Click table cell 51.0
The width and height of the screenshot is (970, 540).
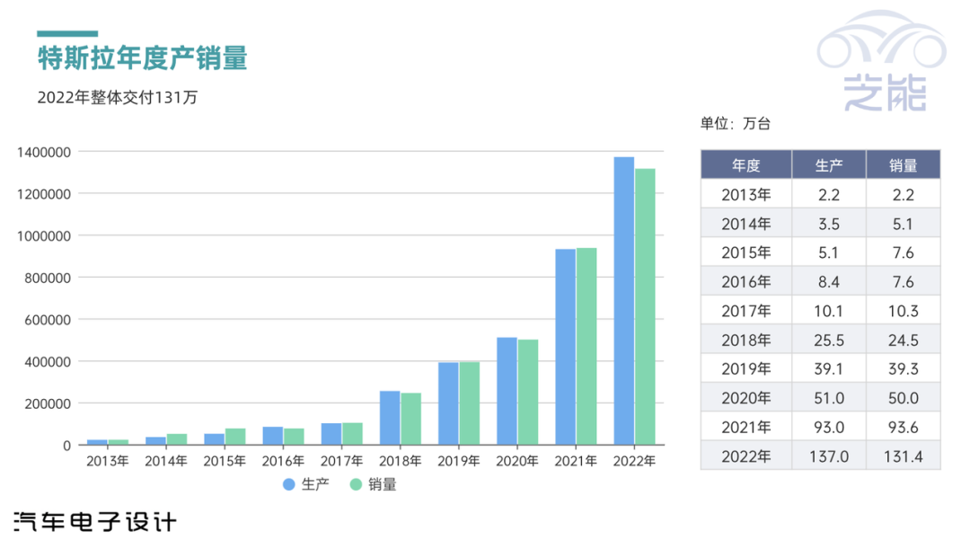point(829,398)
